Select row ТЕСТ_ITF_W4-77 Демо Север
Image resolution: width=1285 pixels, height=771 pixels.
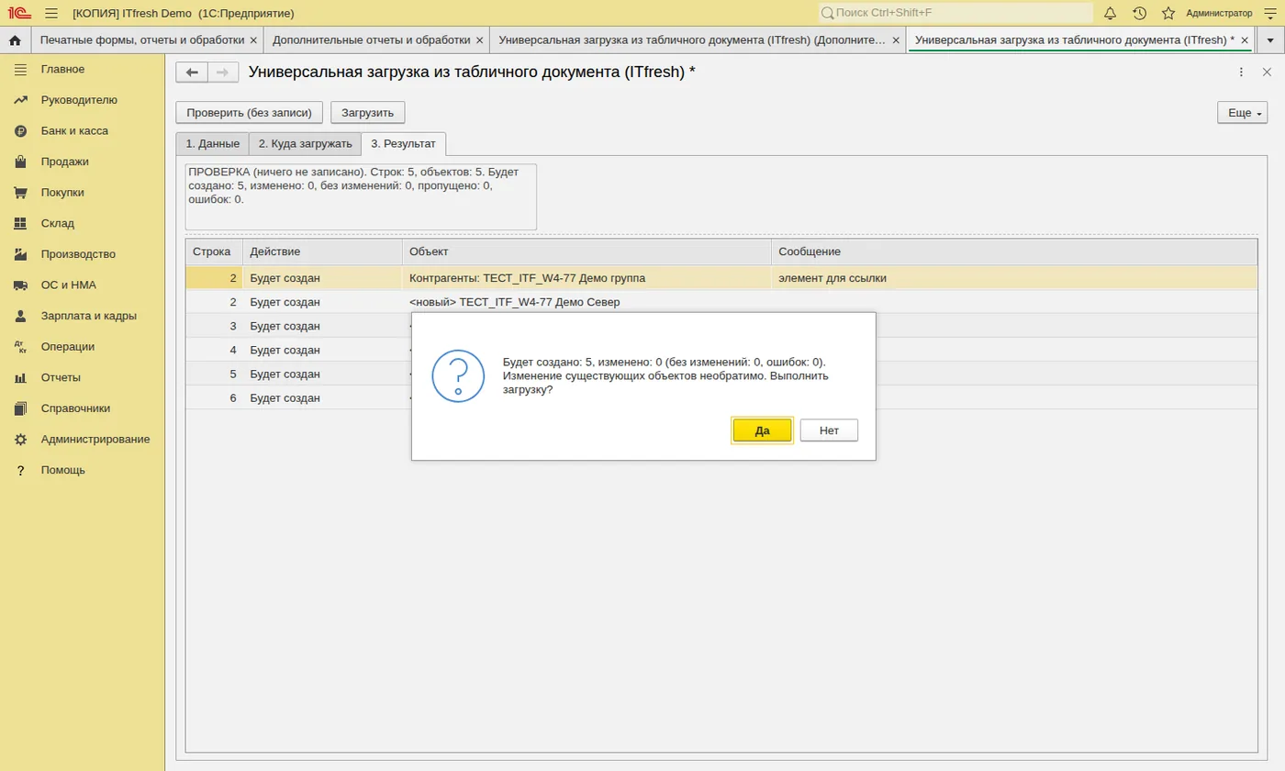721,302
